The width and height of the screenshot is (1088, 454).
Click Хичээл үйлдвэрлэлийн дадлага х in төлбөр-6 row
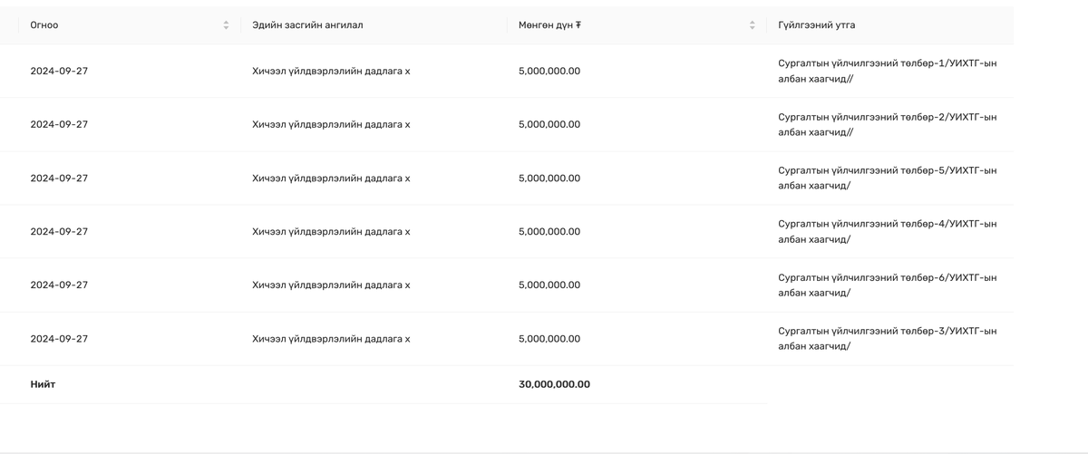331,285
